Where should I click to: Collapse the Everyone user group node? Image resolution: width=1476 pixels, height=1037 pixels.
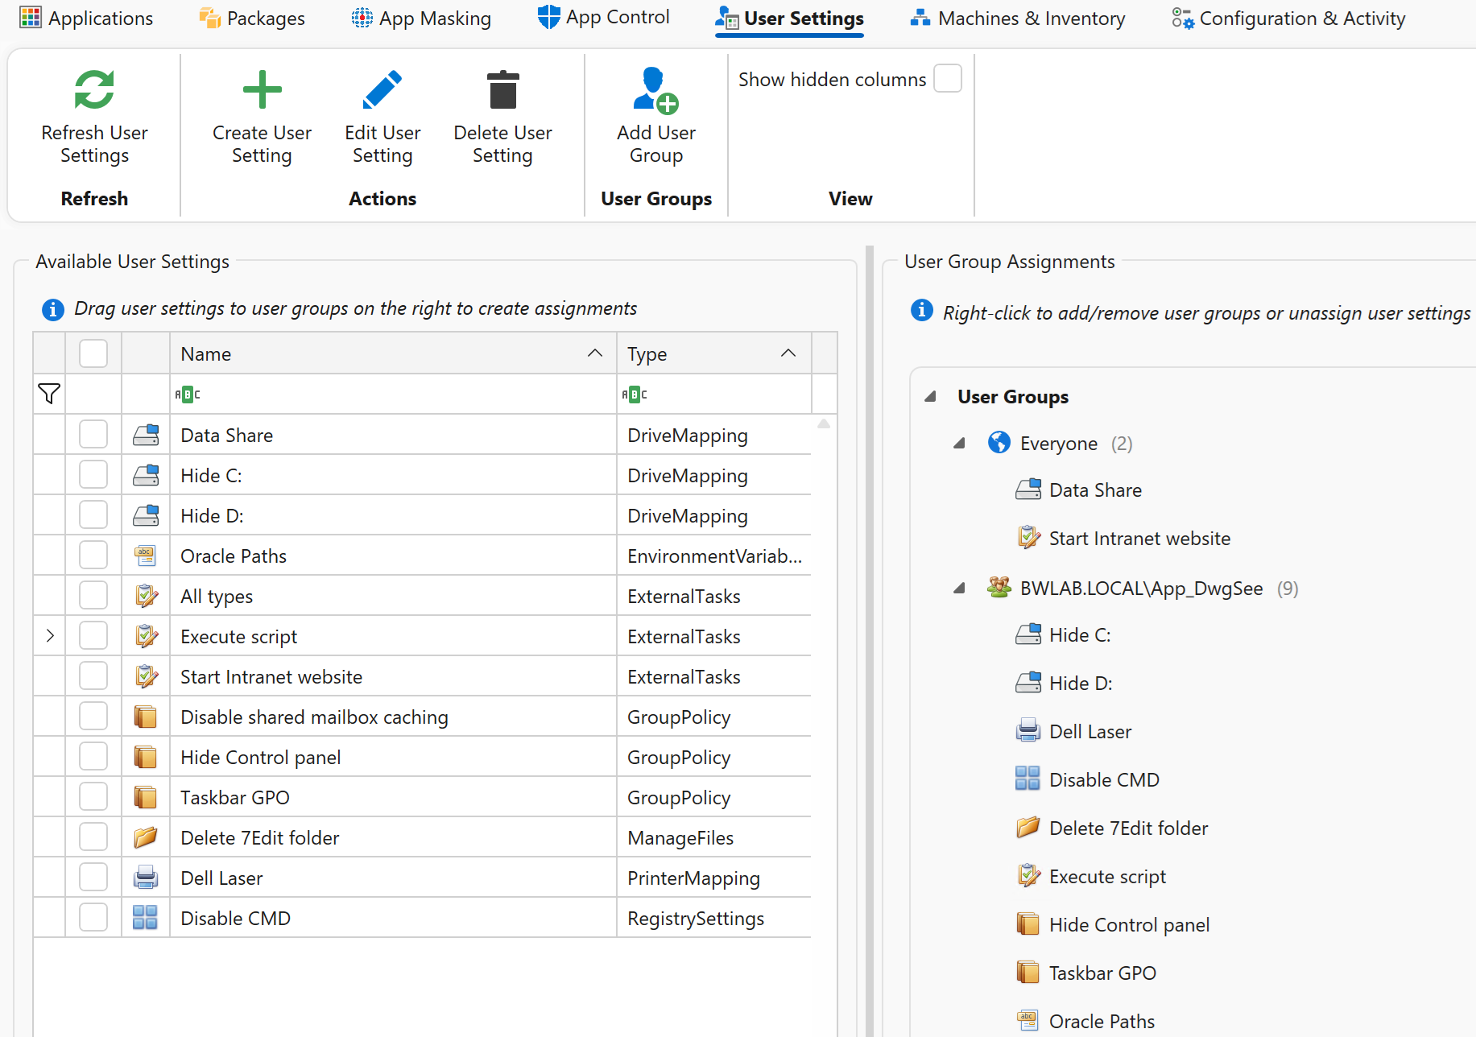coord(959,444)
